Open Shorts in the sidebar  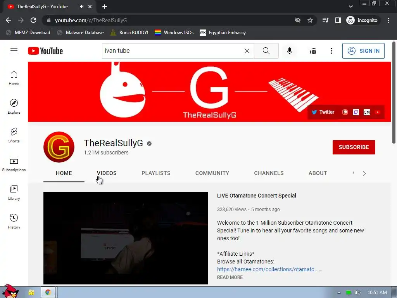14,135
